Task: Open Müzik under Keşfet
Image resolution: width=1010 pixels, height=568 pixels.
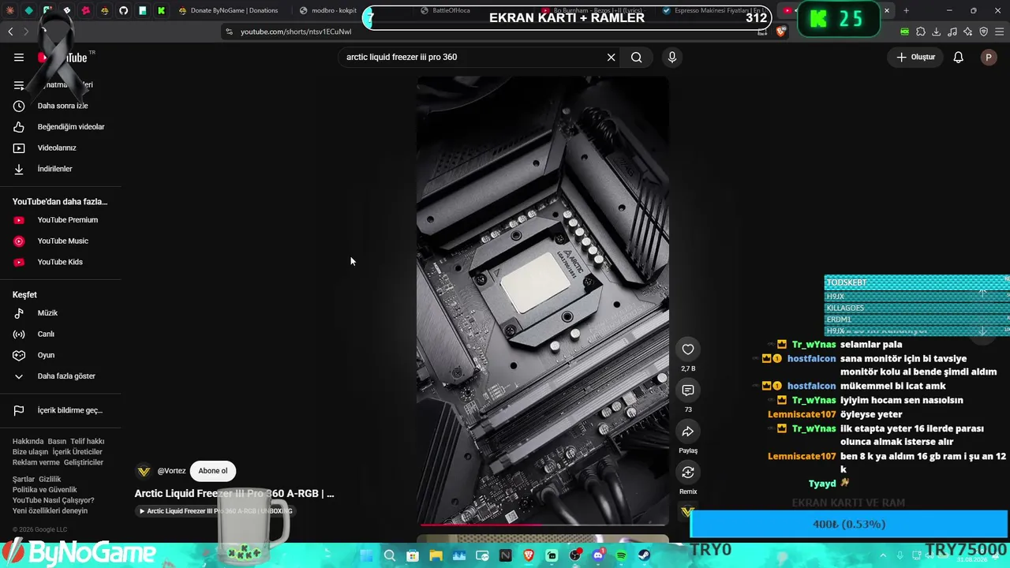Action: (x=62, y=313)
